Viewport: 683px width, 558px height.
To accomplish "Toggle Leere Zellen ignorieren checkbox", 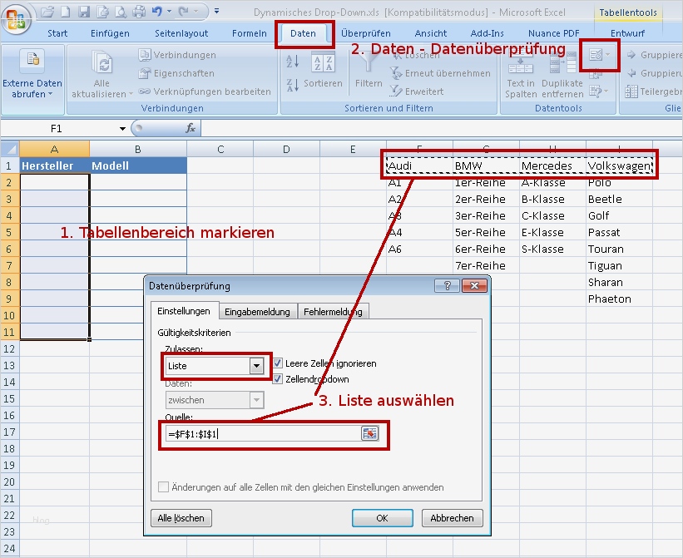I will [278, 363].
